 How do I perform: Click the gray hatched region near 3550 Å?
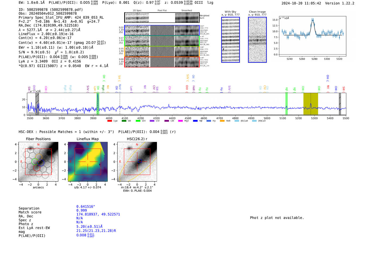pos(37,104)
